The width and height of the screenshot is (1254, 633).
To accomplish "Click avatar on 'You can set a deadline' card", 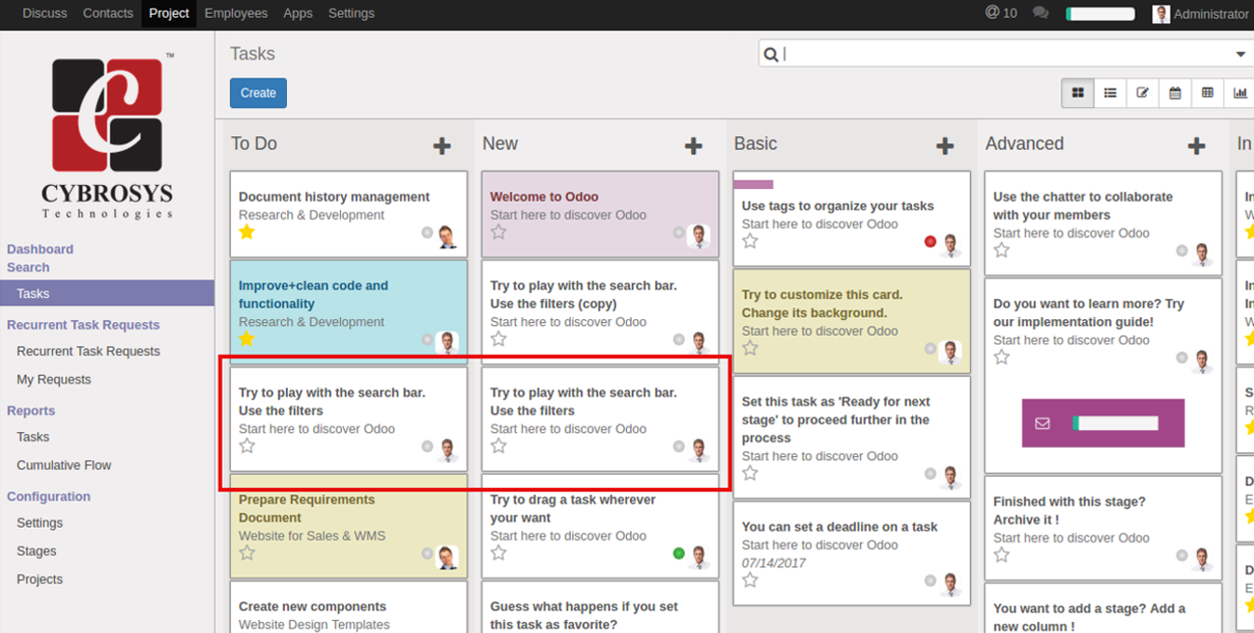I will pos(950,585).
